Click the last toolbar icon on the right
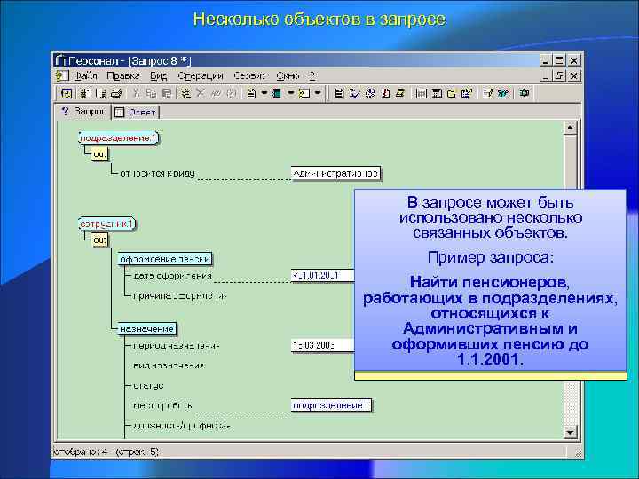Screen dimensions: 639x479 tap(525, 93)
